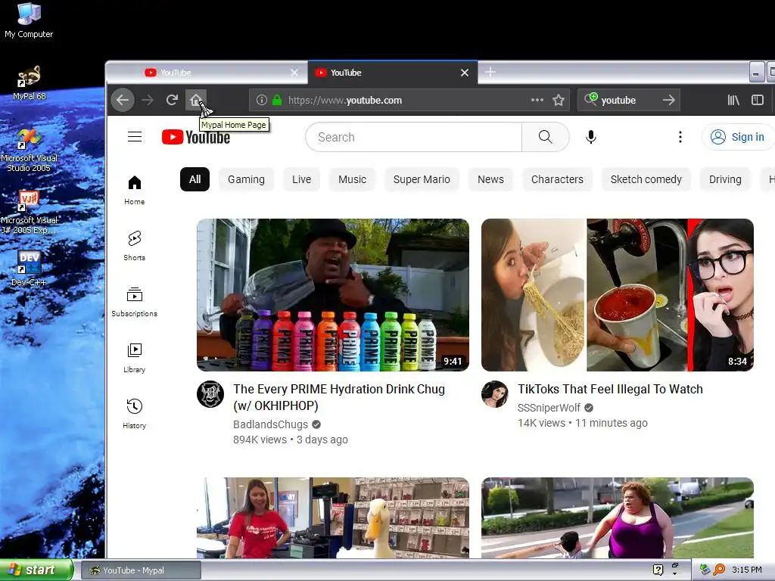Viewport: 775px width, 581px height.
Task: Open a new tab with plus button
Action: click(x=490, y=73)
